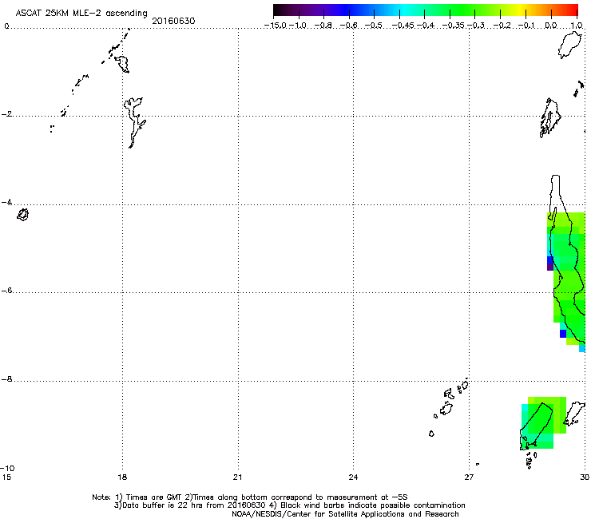Click the 30 longitude axis label
591x519 pixels.
(585, 477)
